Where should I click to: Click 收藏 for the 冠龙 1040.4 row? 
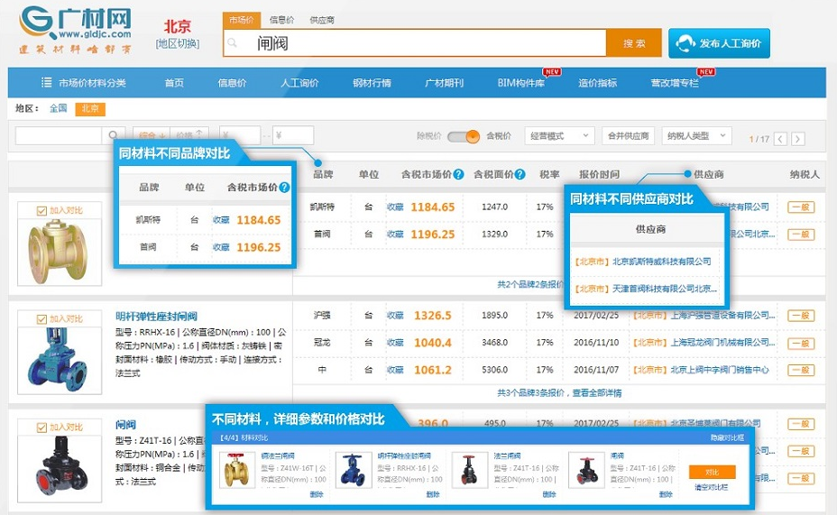click(395, 343)
